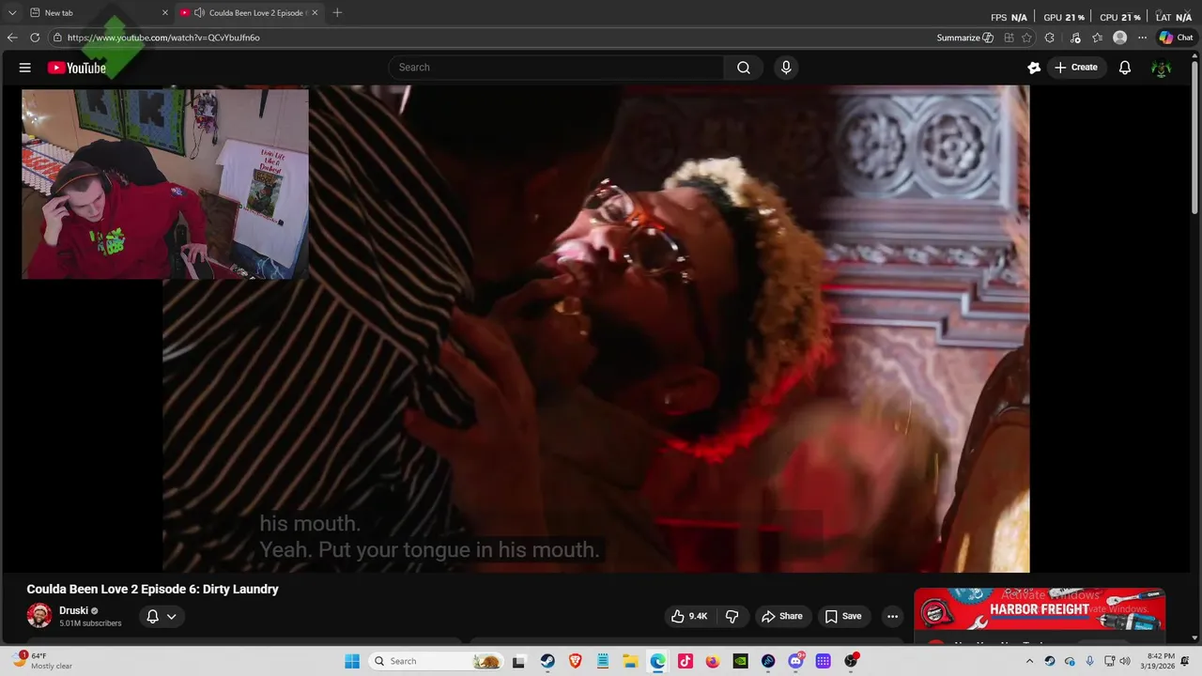
Task: Go back in the browser
Action: click(12, 38)
